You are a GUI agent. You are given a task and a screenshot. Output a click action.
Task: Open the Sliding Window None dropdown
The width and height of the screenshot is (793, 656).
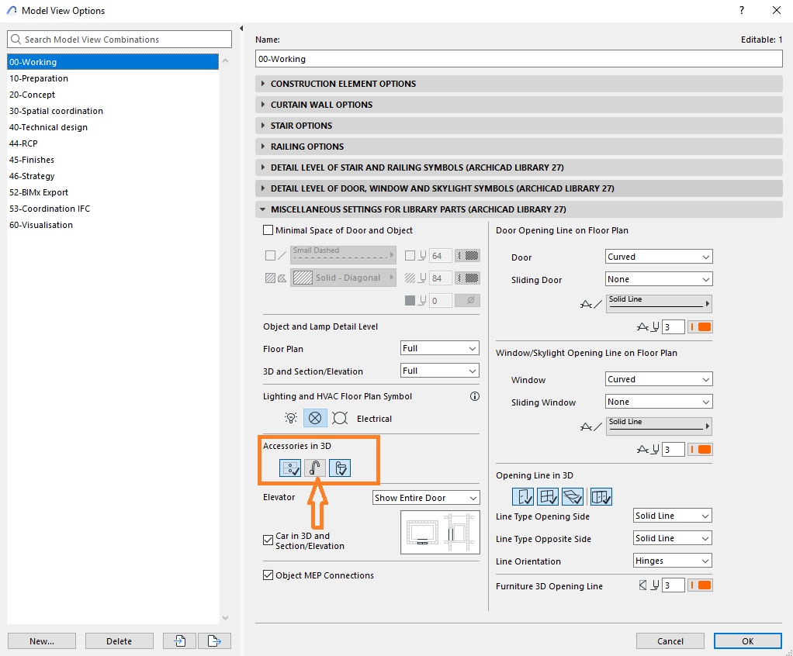pos(659,402)
